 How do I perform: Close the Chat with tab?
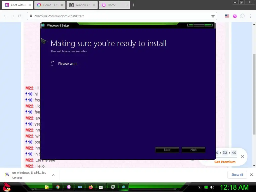pyautogui.click(x=30, y=5)
